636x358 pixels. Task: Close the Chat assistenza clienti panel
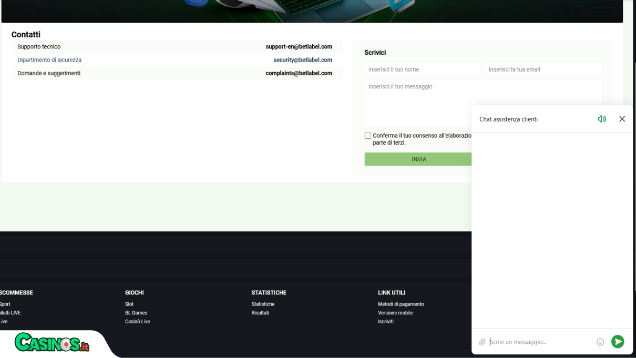[x=622, y=119]
